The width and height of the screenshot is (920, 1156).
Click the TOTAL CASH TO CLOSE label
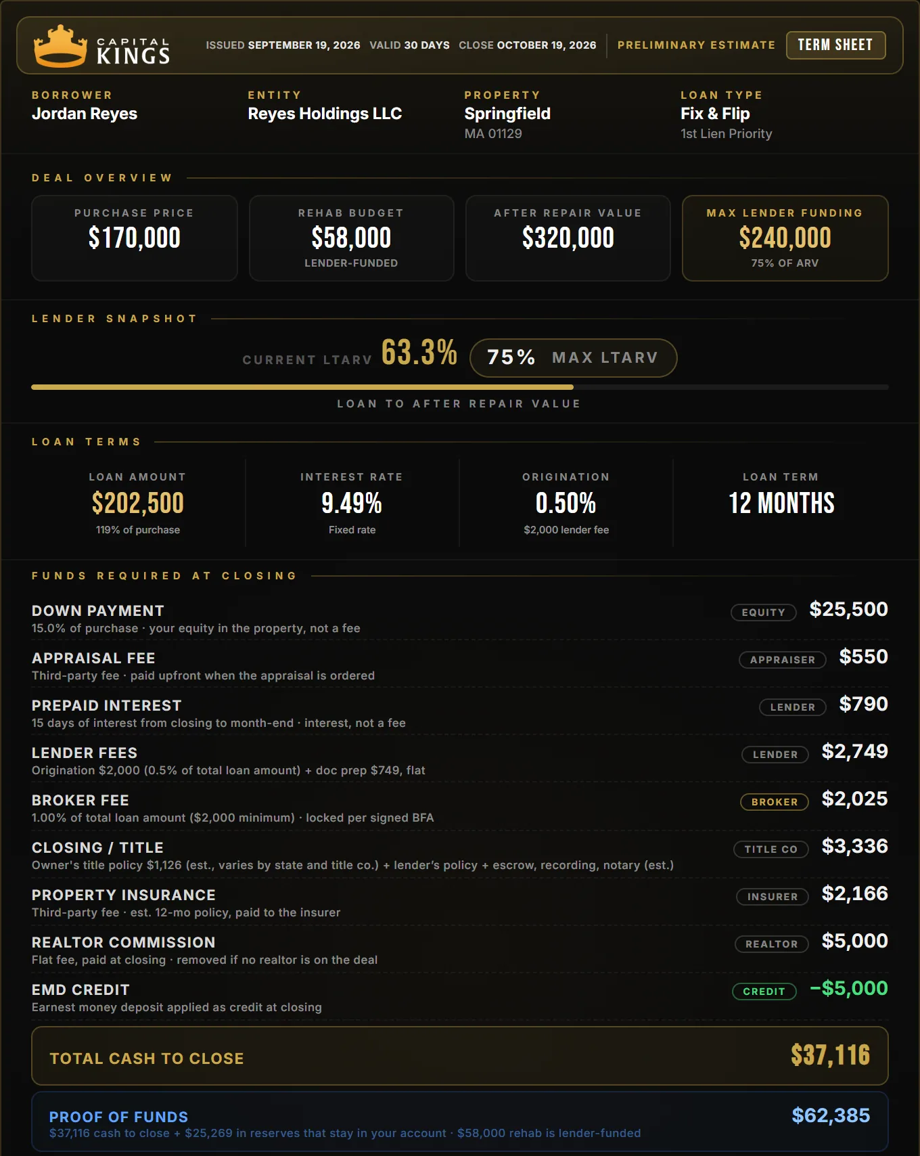click(x=147, y=1059)
